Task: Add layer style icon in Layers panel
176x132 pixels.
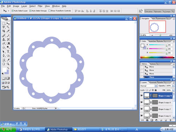Action: [147, 120]
